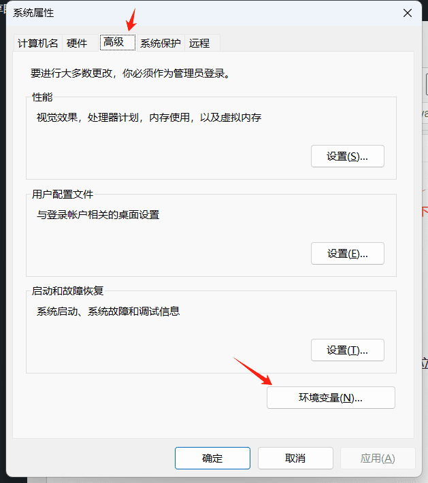This screenshot has width=428, height=483.
Task: Click text 视觉效果，处理器计划，内存使用，以及虚拟内存
Action: point(149,118)
